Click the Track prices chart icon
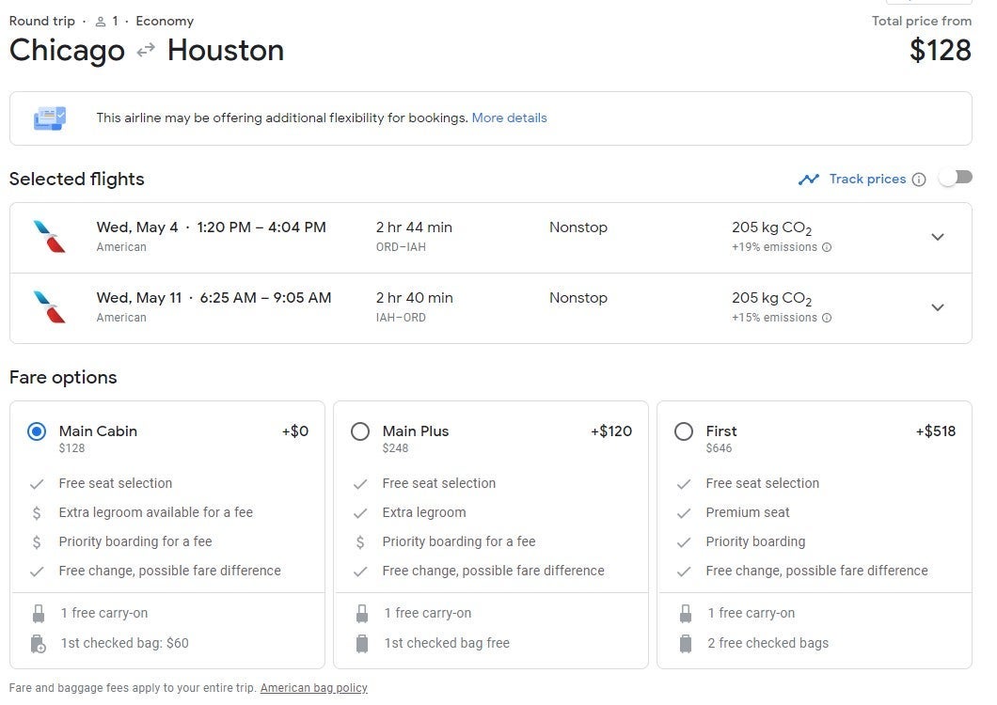 pos(808,180)
